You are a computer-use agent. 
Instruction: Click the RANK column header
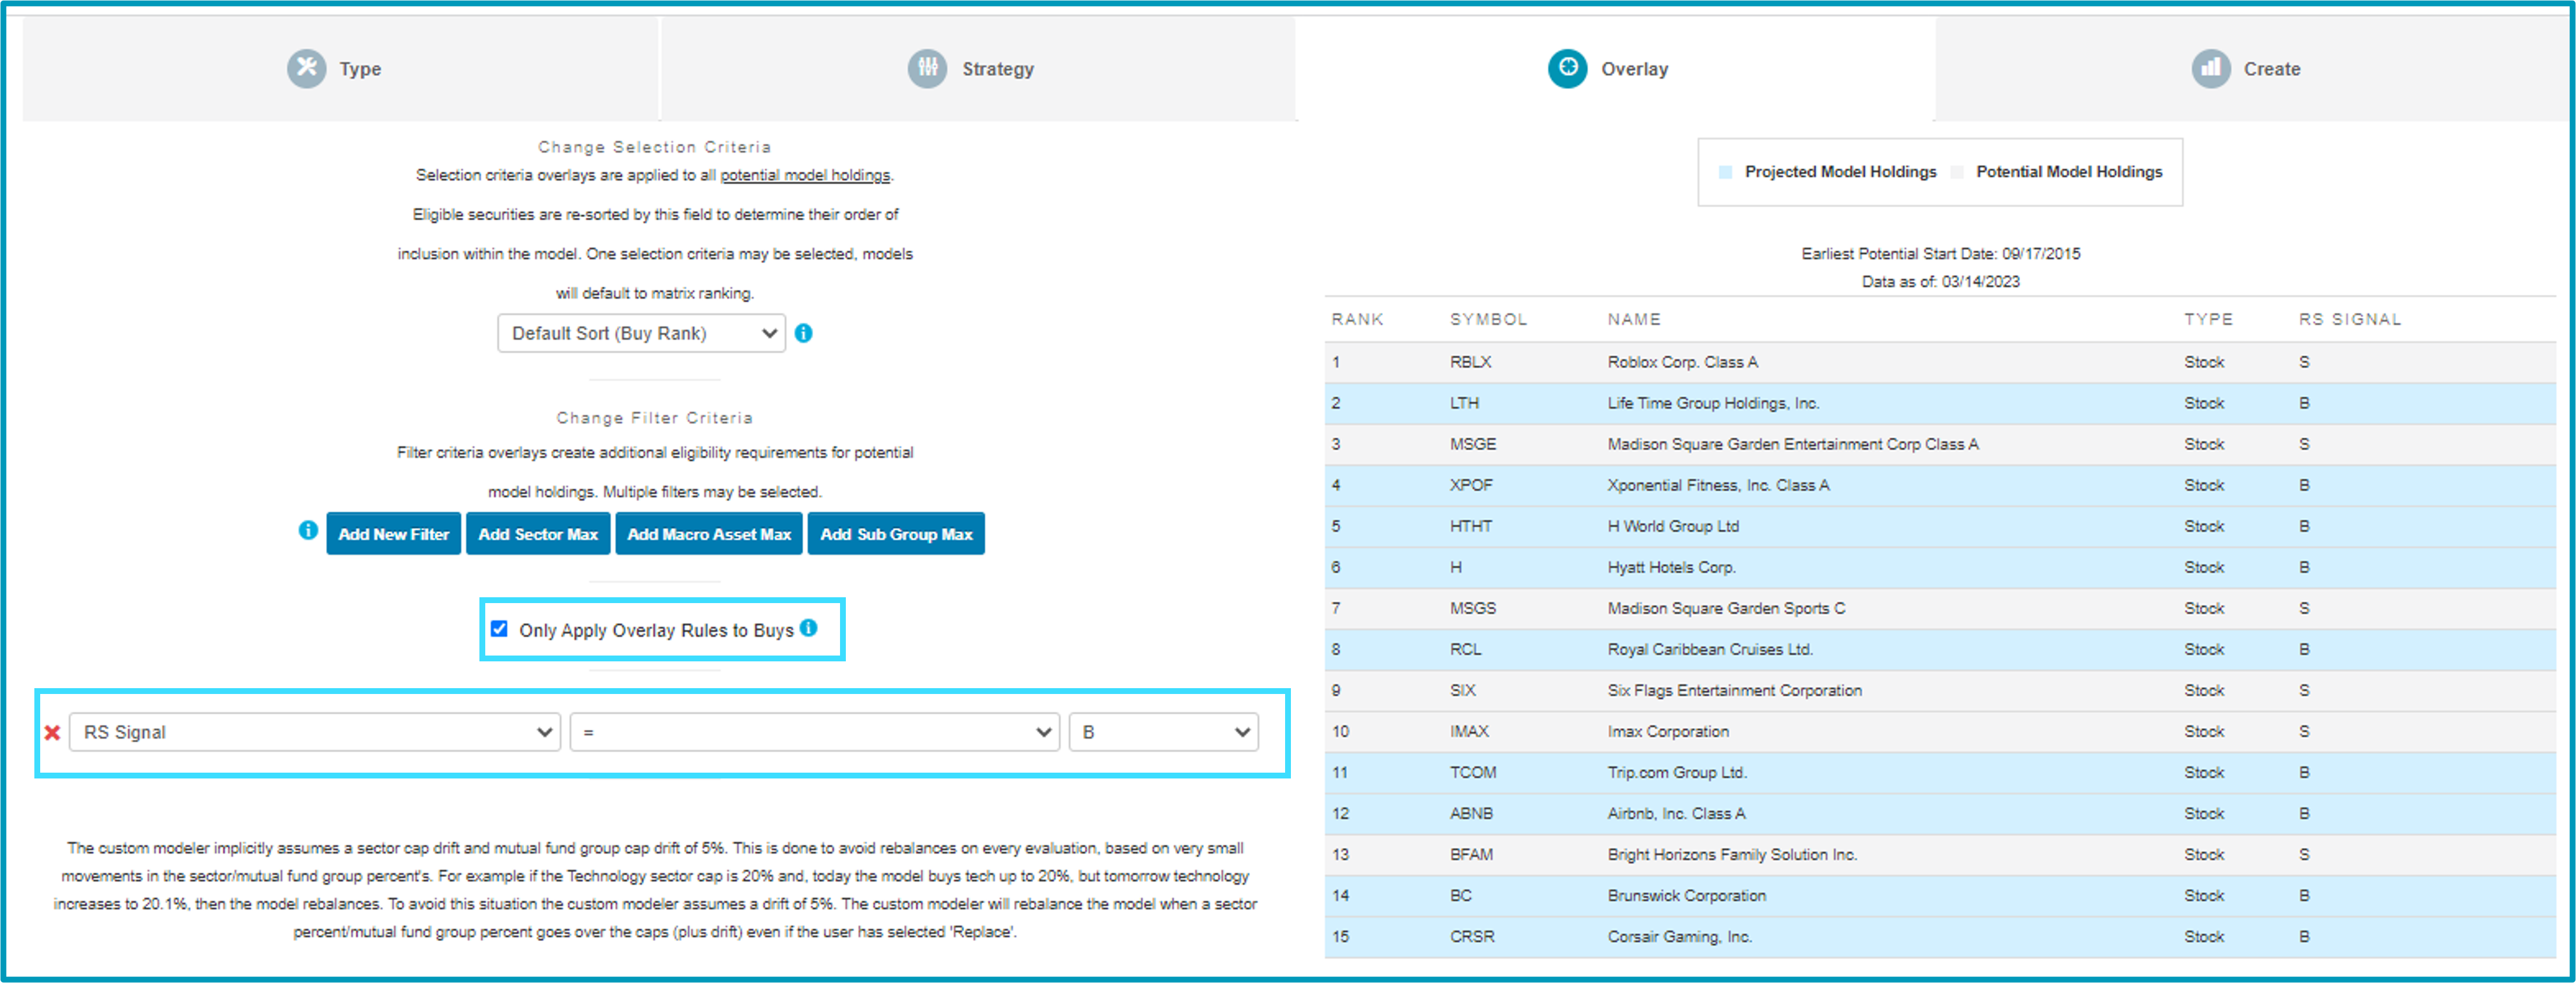[x=1357, y=319]
